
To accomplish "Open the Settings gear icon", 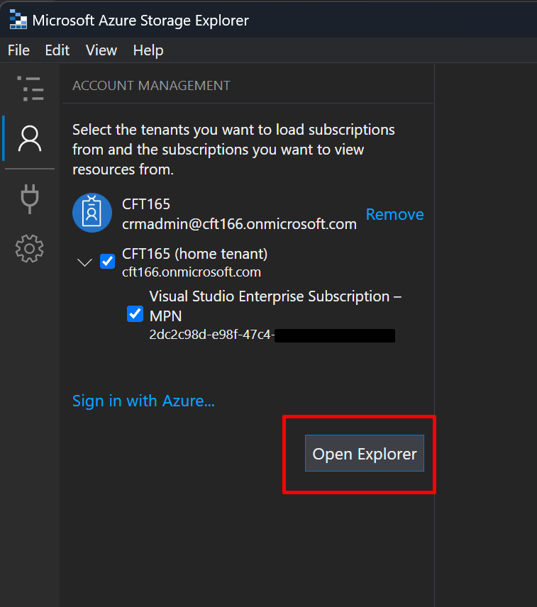I will [x=30, y=248].
